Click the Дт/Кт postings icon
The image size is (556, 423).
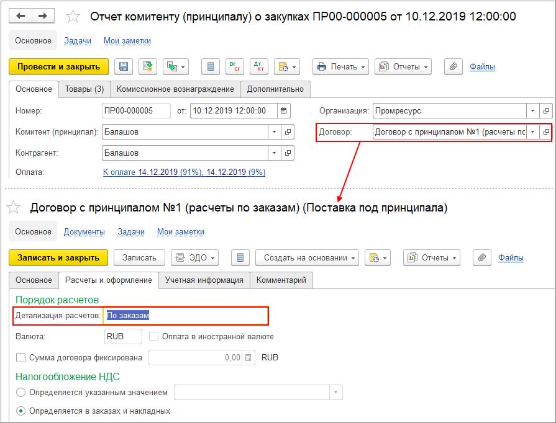coord(259,66)
